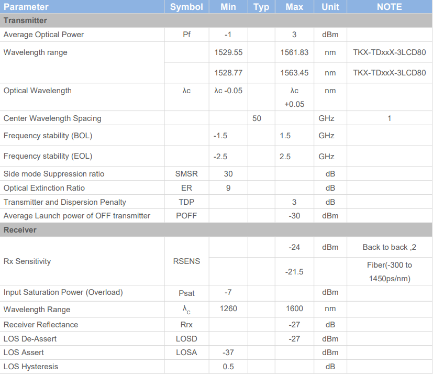Click the Psat symbol cell
Screen dimensions: 433x375
[x=186, y=293]
